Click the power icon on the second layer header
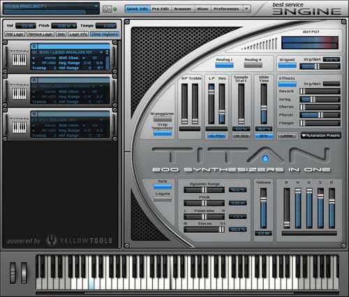 [34, 80]
